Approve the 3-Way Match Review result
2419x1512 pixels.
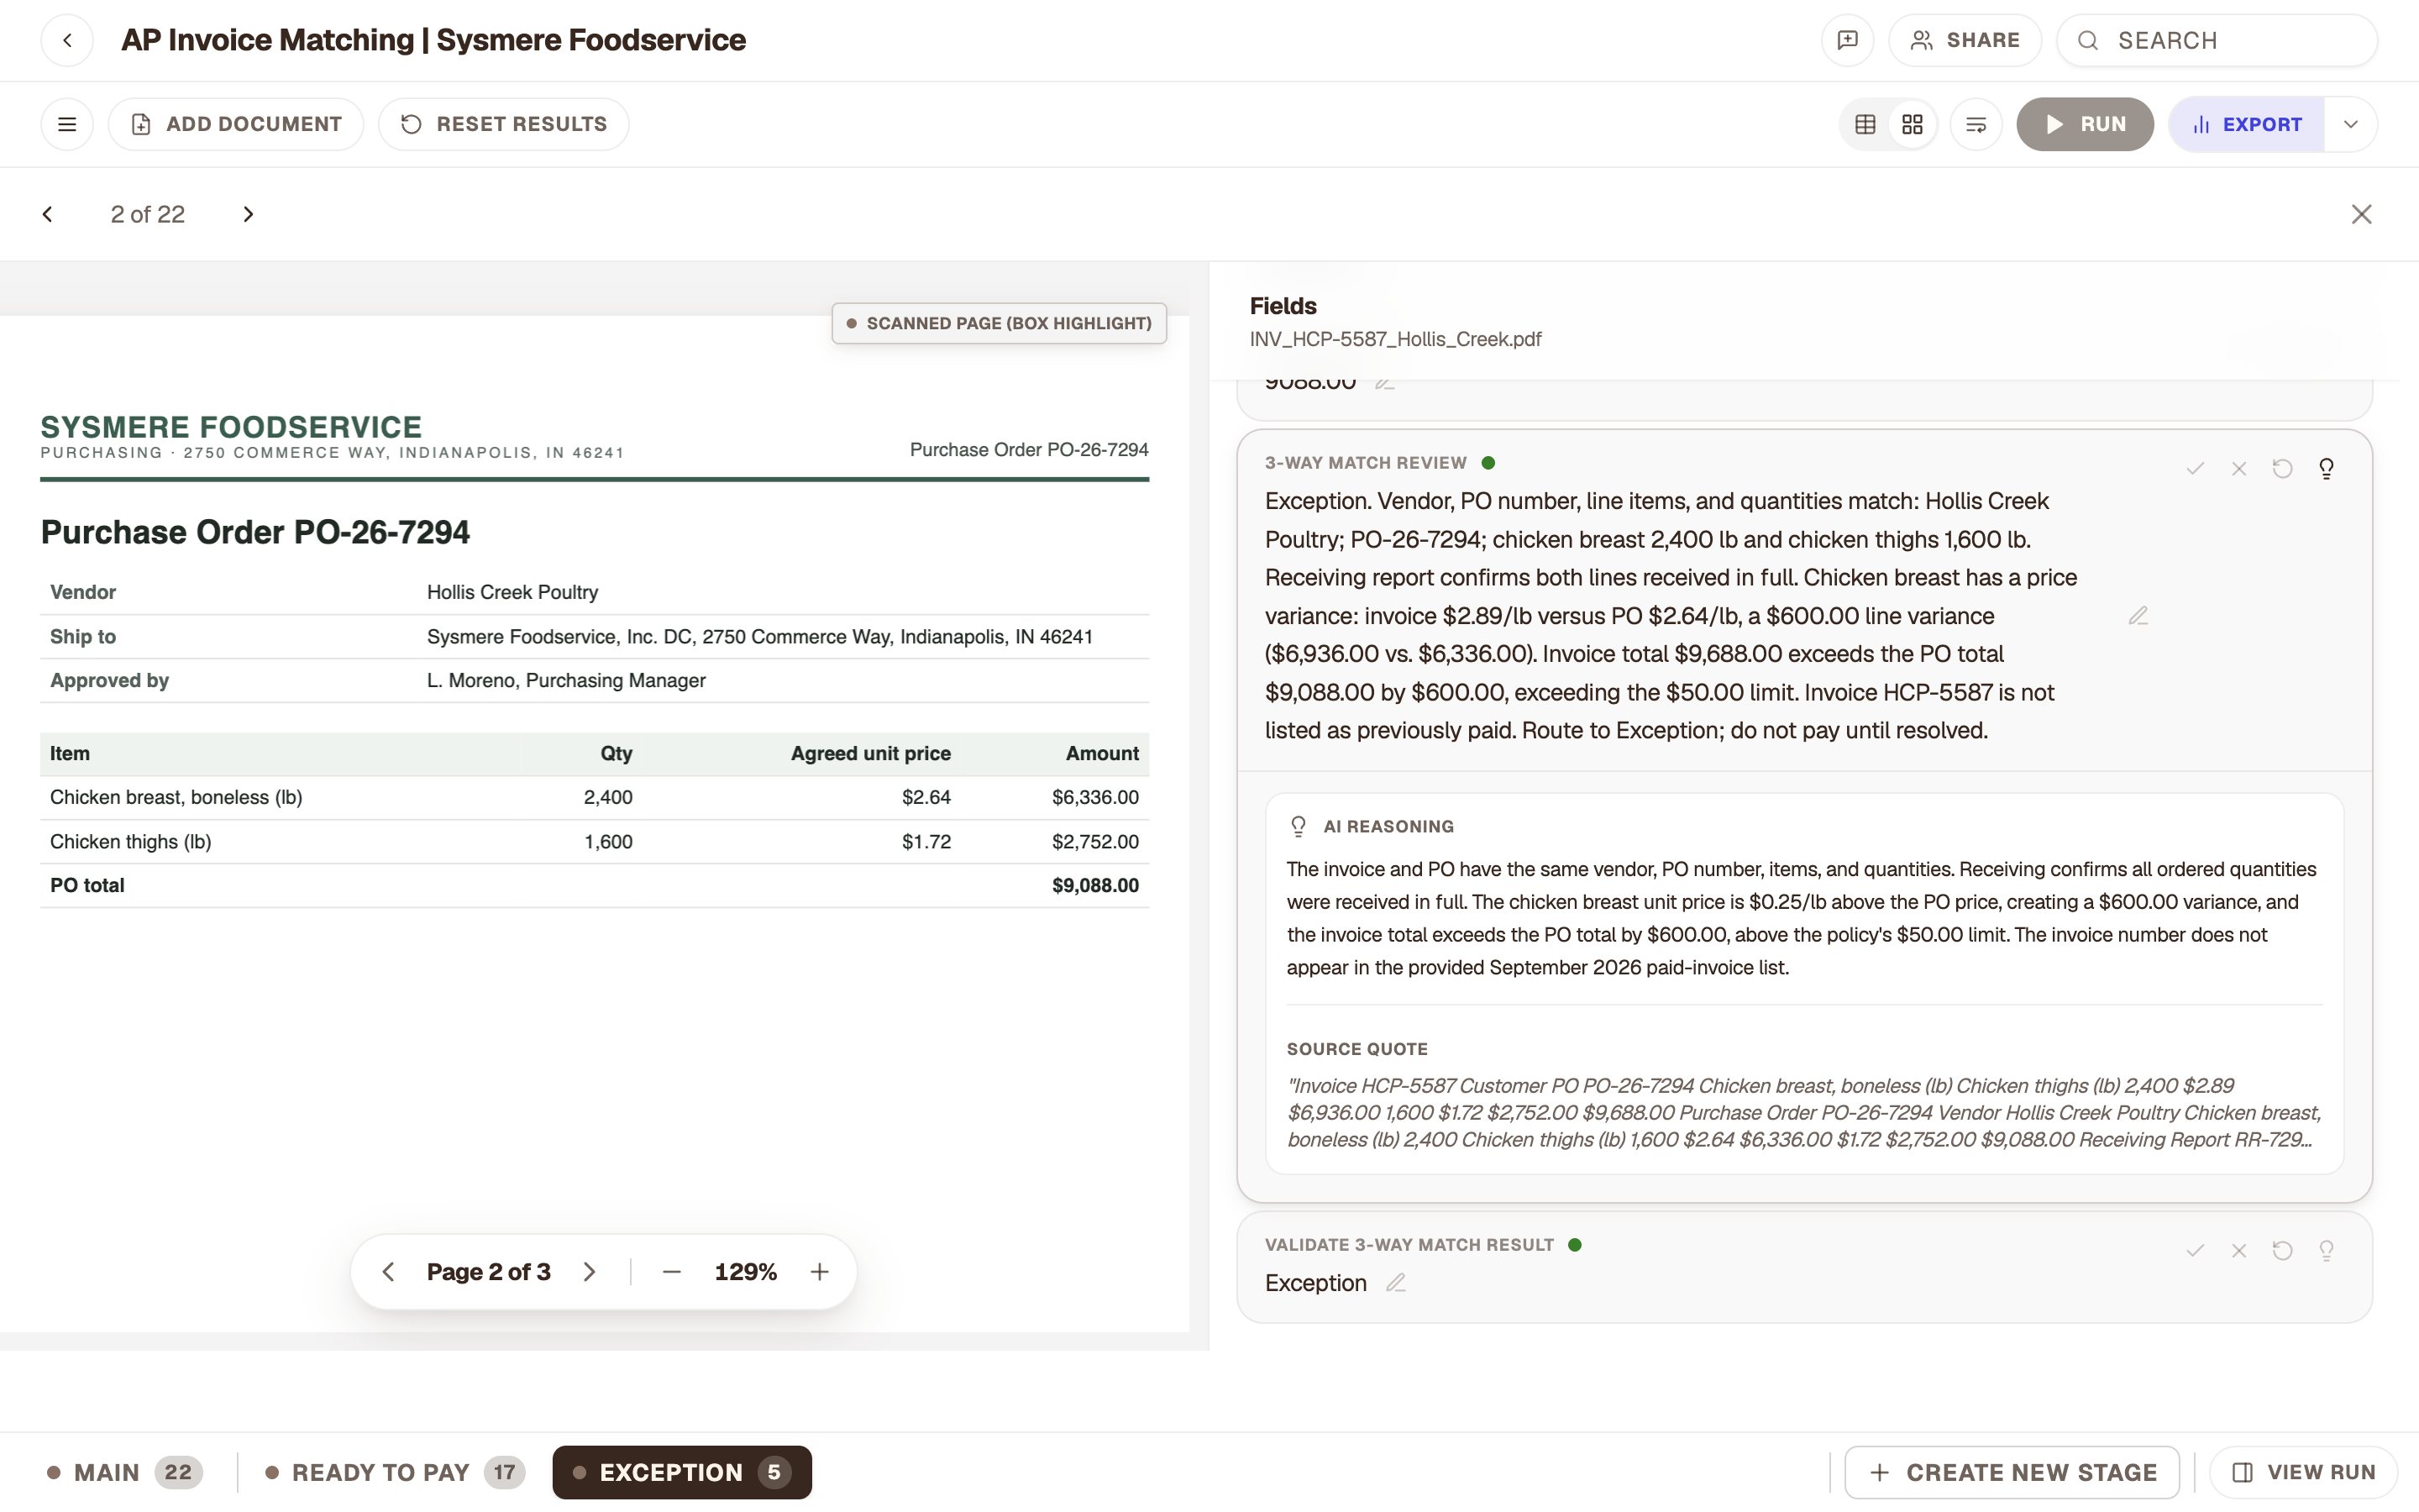2195,468
